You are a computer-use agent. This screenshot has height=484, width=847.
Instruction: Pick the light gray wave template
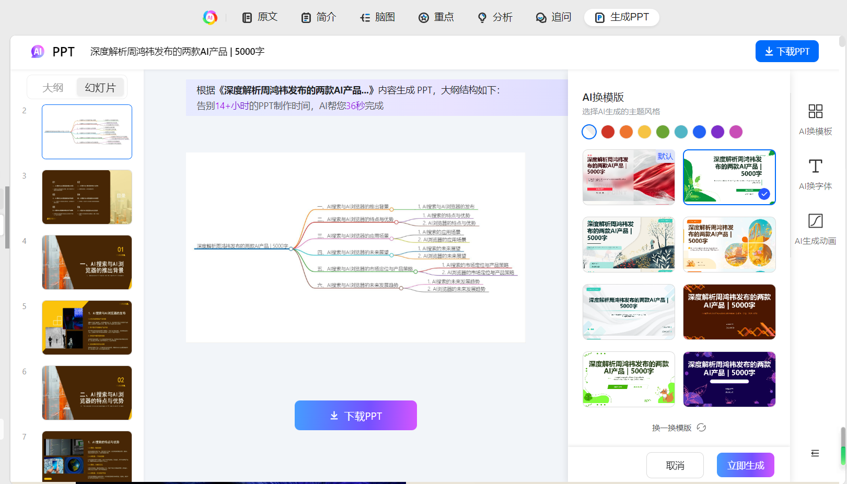coord(629,312)
